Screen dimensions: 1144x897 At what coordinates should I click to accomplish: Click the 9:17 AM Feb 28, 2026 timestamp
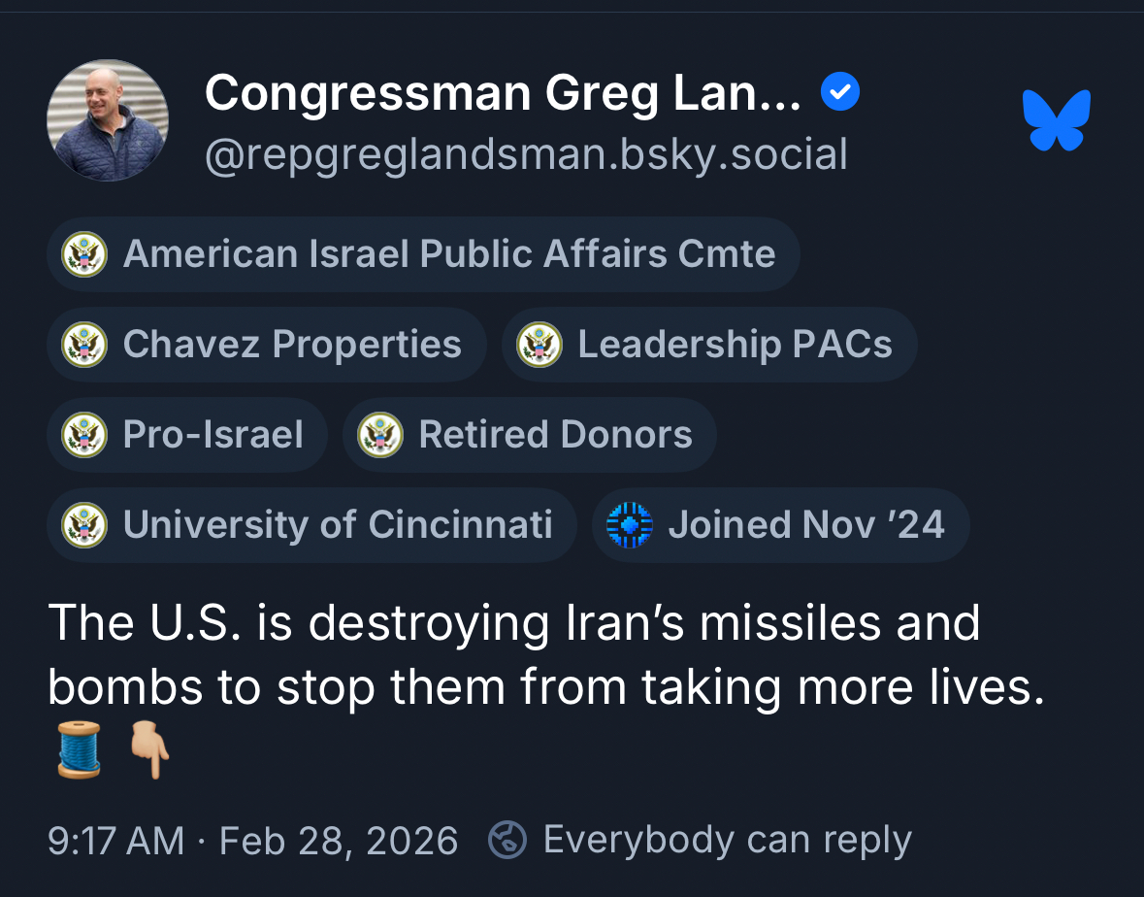pos(252,841)
